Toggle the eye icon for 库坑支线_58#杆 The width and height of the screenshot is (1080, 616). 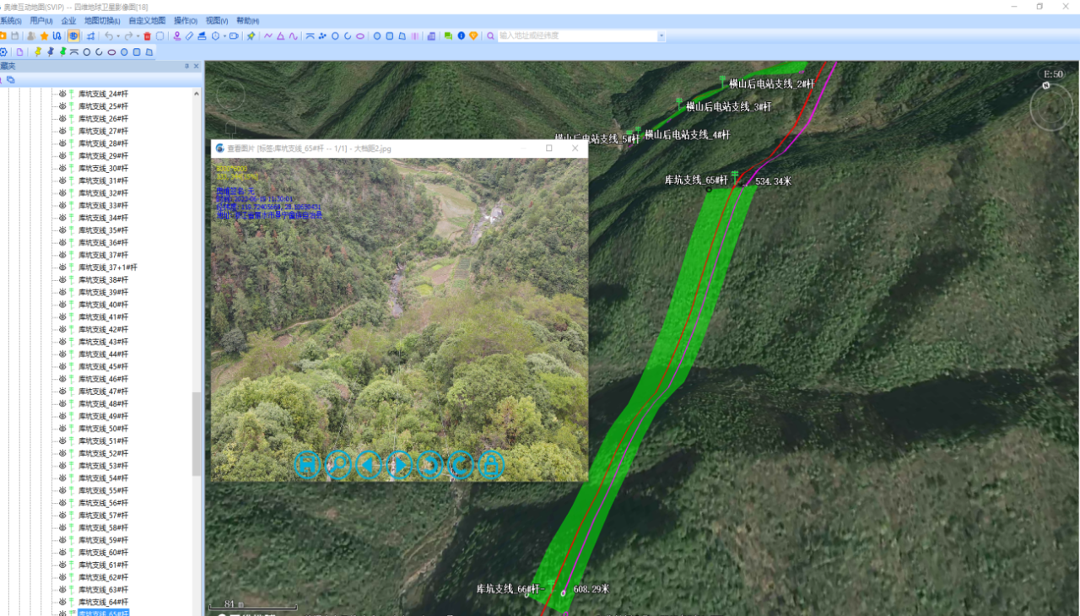(63, 527)
